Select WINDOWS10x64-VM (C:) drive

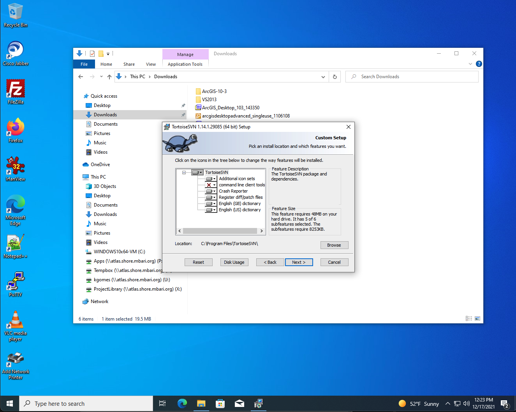pyautogui.click(x=120, y=252)
